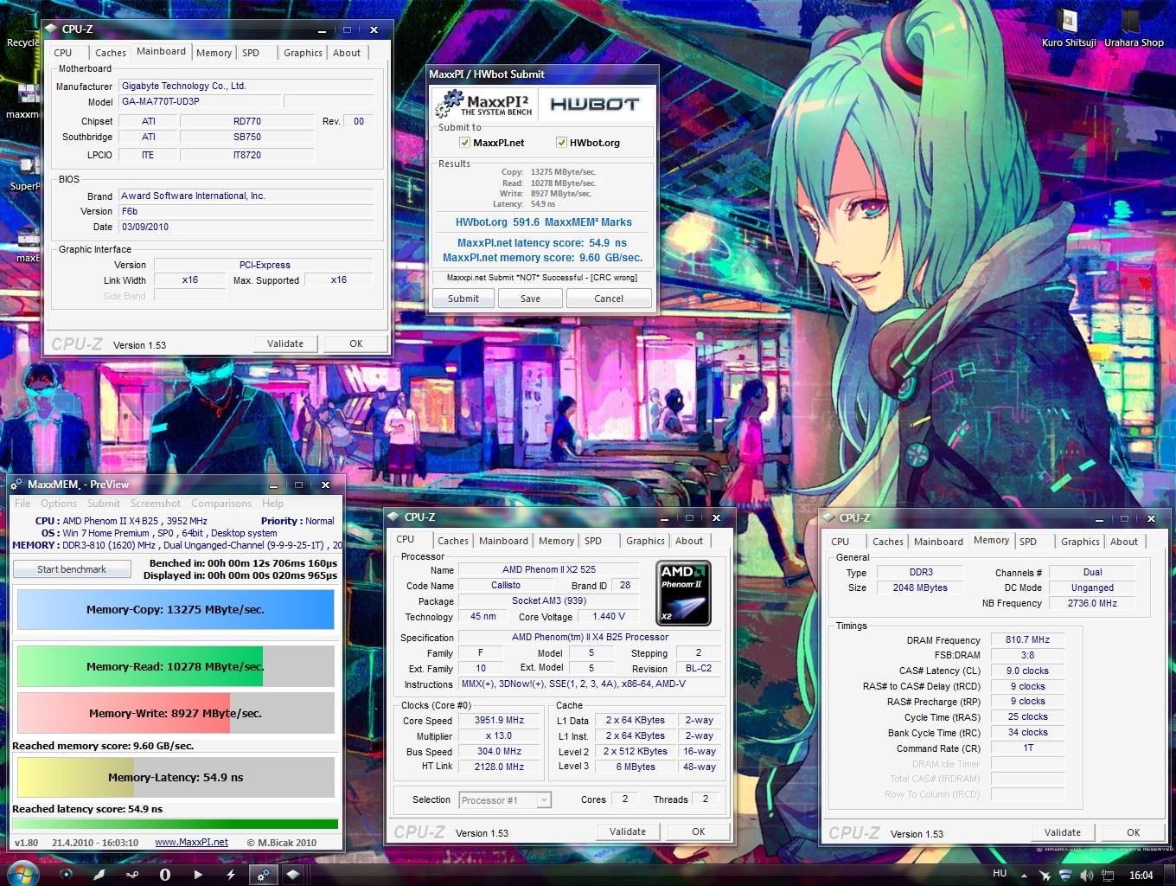Click the round disc icon in the taskbar
Image resolution: width=1176 pixels, height=886 pixels.
(66, 875)
